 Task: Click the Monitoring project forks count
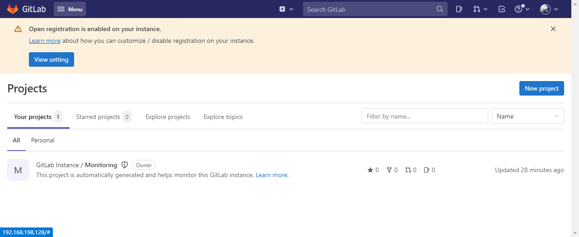pos(392,170)
